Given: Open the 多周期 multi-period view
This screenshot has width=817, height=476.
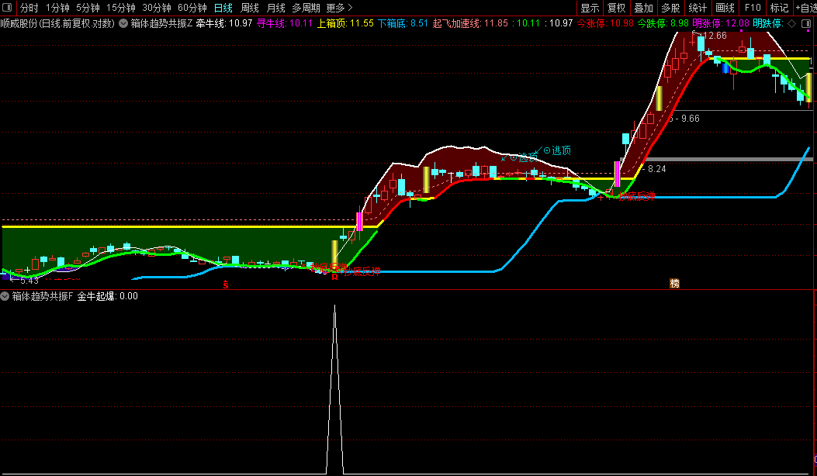Looking at the screenshot, I should [306, 8].
